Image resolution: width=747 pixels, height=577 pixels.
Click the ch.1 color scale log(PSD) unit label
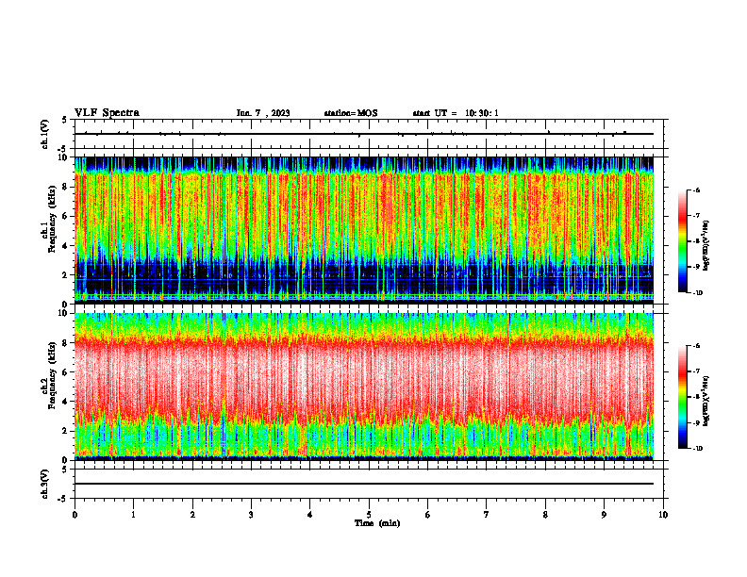point(706,246)
